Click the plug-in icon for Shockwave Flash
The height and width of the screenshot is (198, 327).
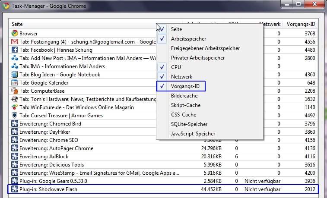(15, 189)
